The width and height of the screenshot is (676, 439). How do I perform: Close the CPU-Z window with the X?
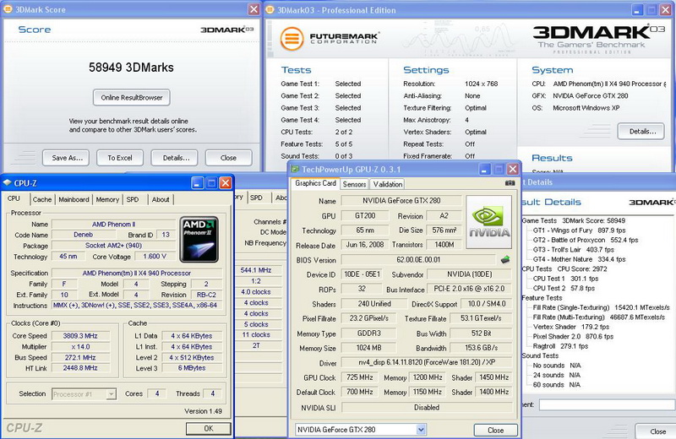[x=226, y=183]
